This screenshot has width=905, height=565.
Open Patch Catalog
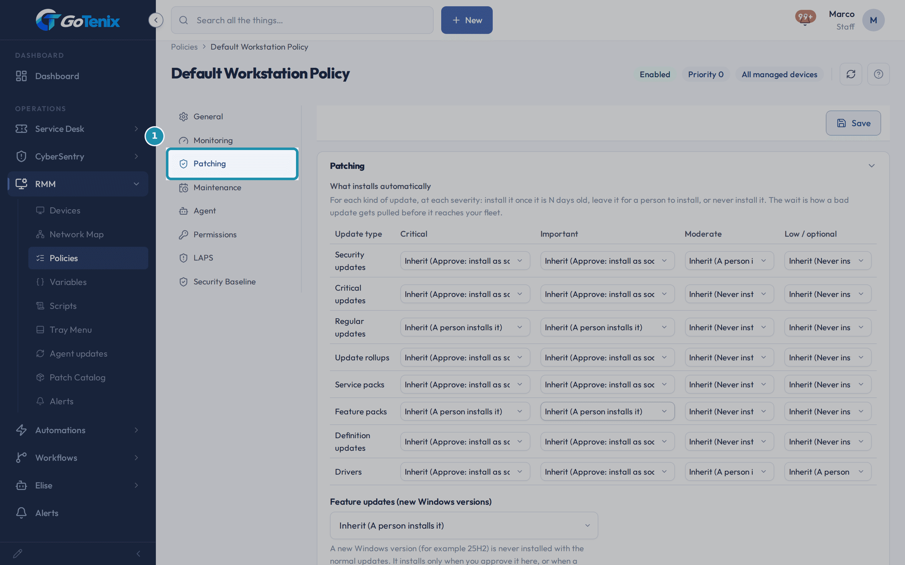[x=88, y=377]
